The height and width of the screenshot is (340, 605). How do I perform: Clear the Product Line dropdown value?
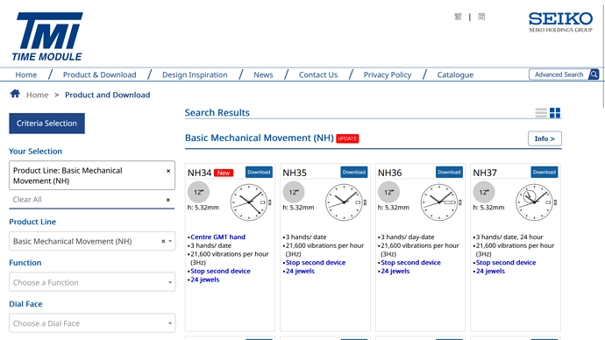point(163,241)
